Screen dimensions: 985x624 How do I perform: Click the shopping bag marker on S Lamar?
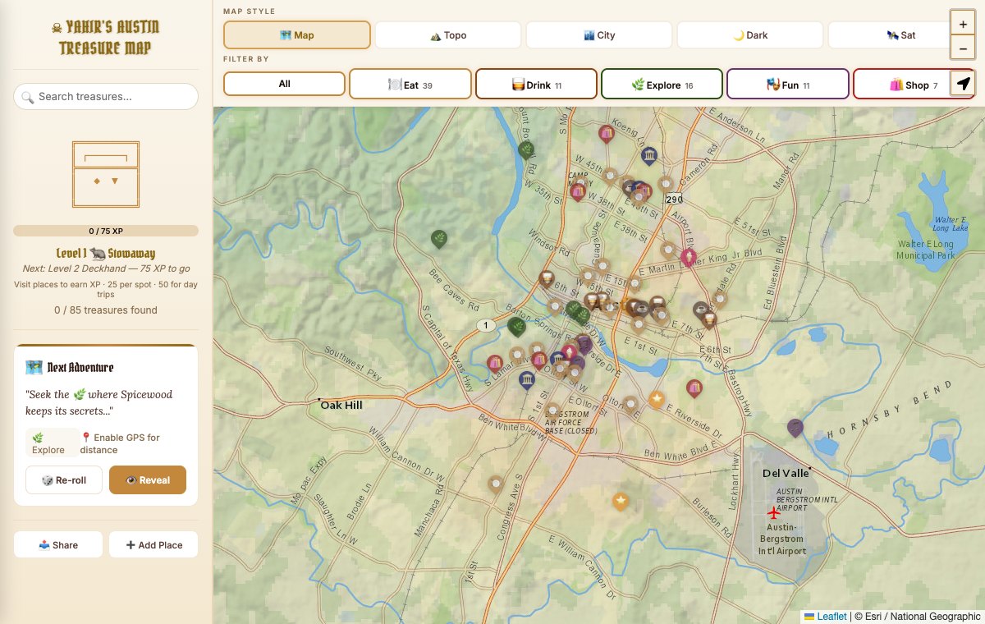coord(495,363)
